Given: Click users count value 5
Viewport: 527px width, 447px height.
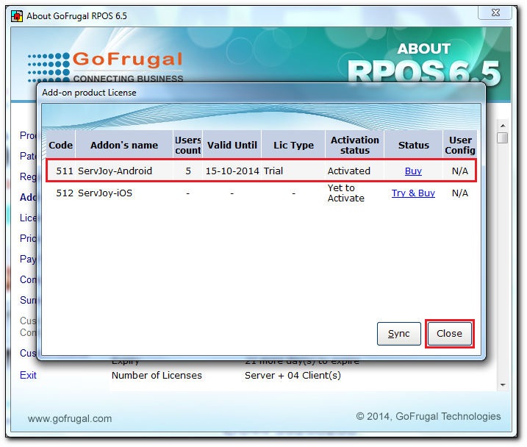Looking at the screenshot, I should (188, 171).
